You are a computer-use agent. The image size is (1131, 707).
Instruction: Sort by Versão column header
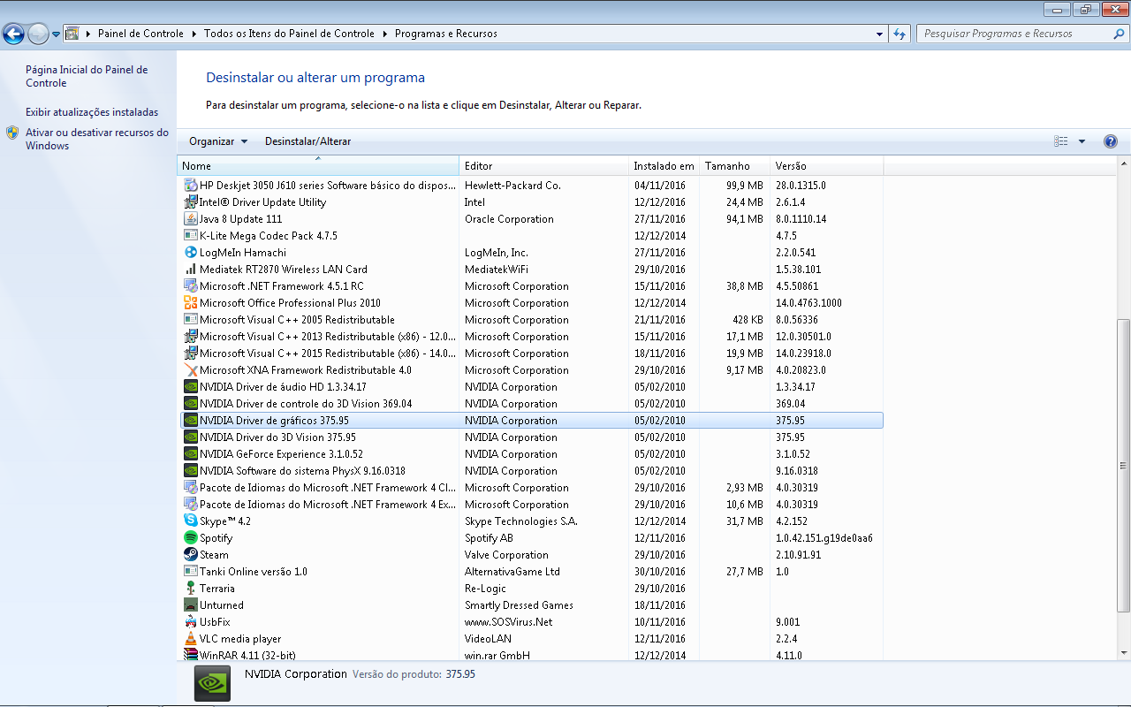(827, 166)
